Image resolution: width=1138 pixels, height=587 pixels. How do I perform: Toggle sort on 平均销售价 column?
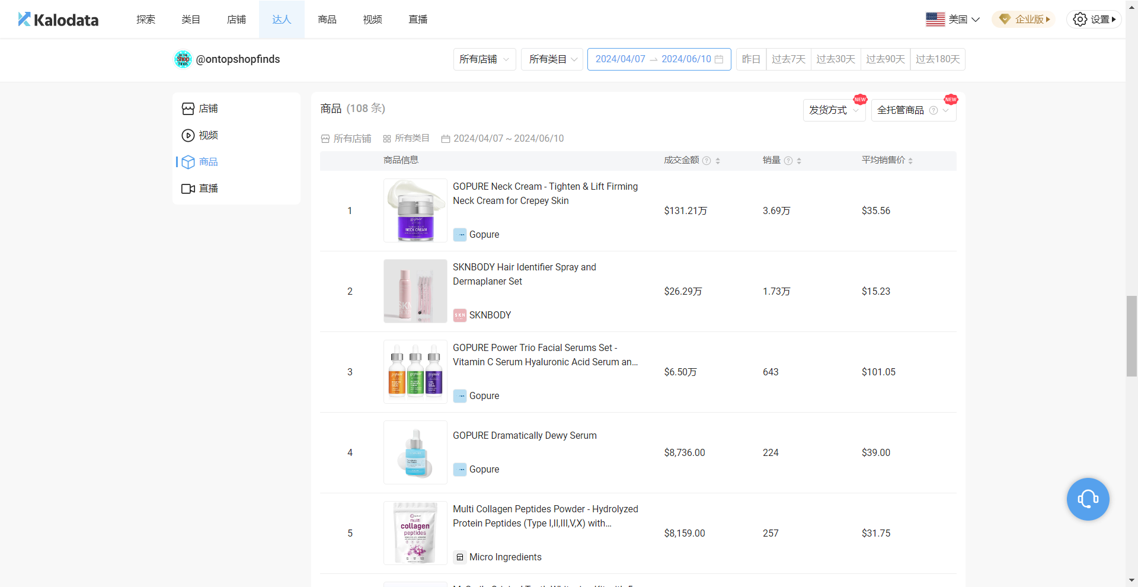[x=910, y=161]
